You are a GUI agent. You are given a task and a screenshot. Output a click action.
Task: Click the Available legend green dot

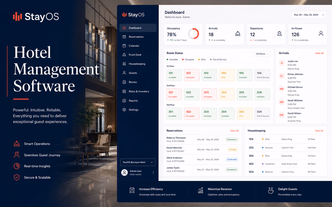click(167, 60)
